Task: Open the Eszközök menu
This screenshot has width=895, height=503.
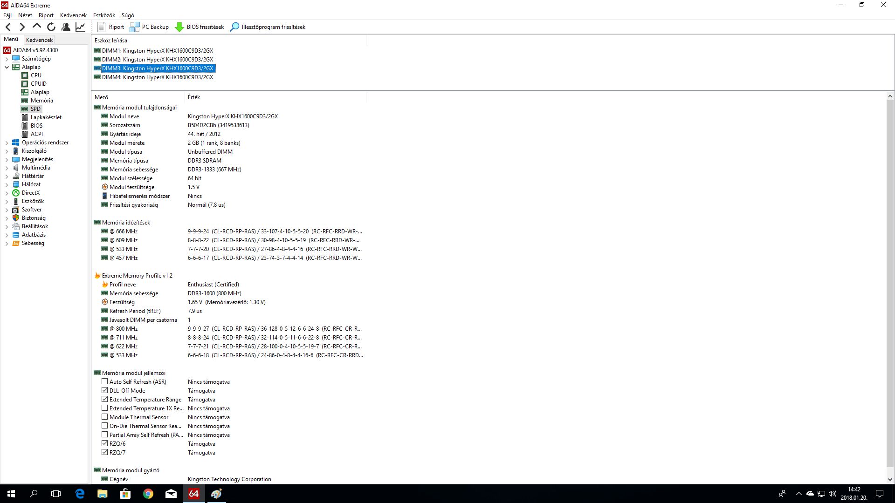Action: point(104,15)
